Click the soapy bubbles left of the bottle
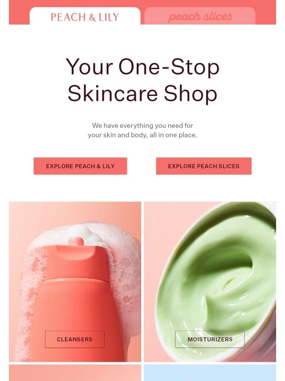285x381 pixels. pyautogui.click(x=29, y=292)
